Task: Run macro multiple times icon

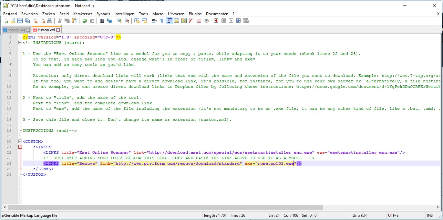Action: coord(238,21)
